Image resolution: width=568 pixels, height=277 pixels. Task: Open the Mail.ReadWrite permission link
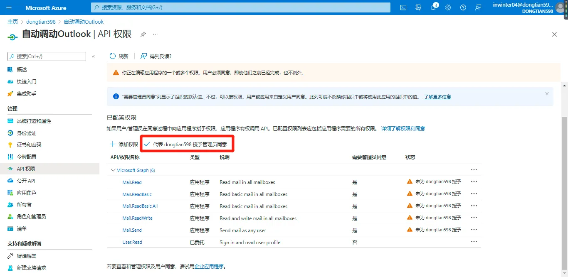click(137, 218)
